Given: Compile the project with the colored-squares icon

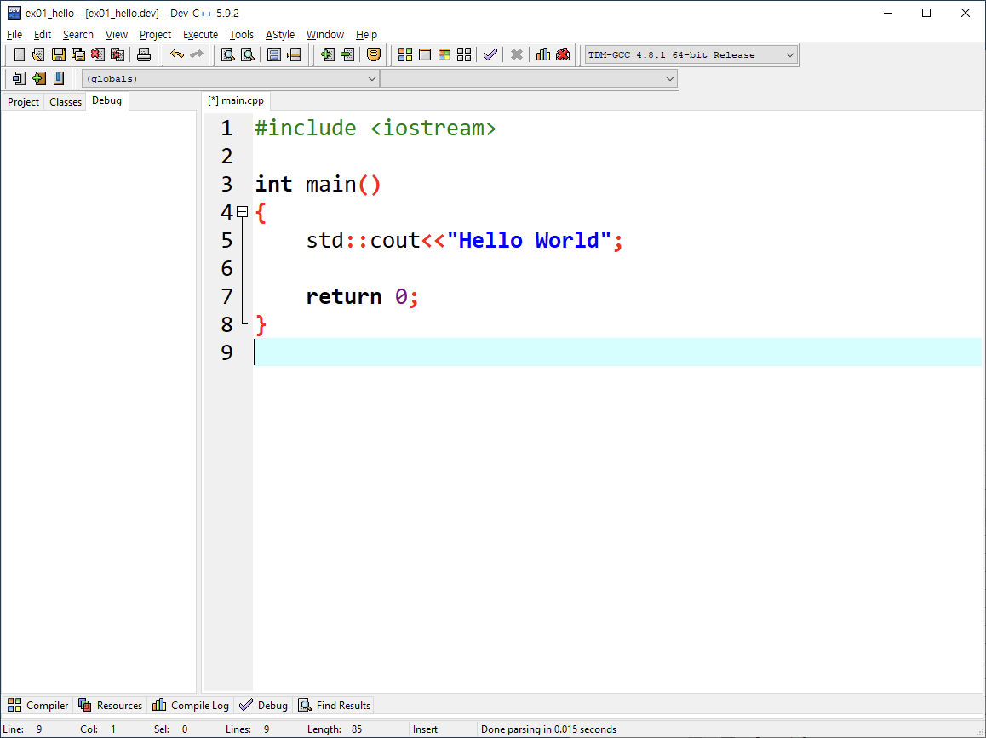Looking at the screenshot, I should (404, 54).
